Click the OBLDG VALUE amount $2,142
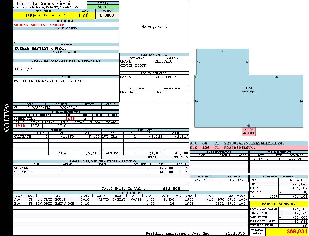Screen dimensions: 309x236 [301, 213]
